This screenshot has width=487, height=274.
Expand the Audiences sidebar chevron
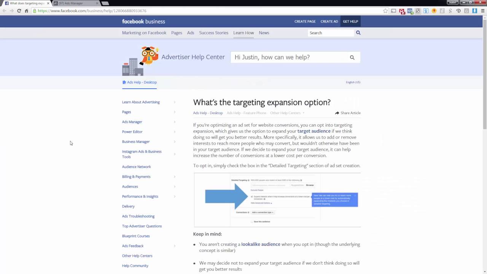coord(175,186)
